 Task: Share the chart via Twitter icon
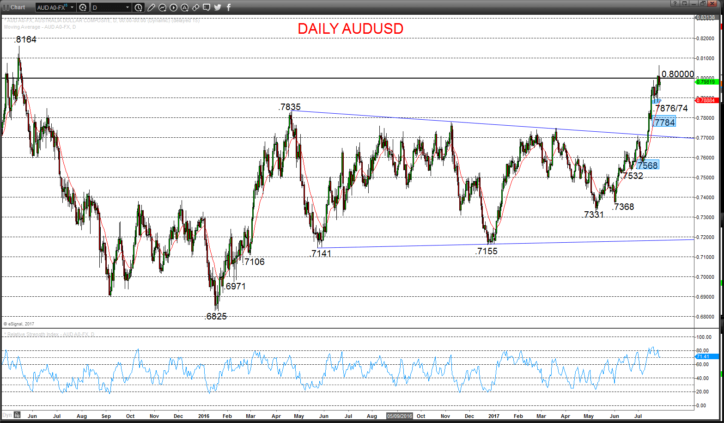218,7
